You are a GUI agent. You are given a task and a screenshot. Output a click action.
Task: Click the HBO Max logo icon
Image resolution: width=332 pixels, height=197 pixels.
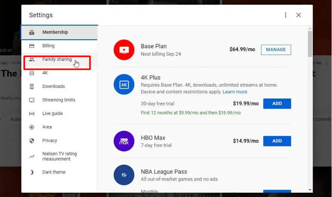[x=124, y=141]
